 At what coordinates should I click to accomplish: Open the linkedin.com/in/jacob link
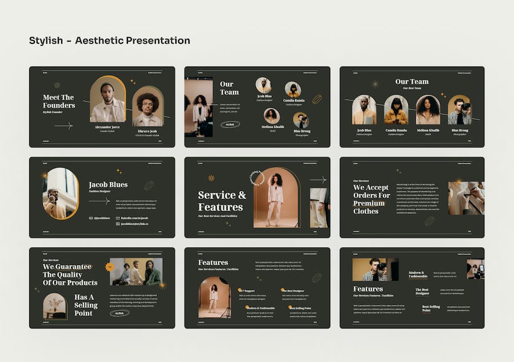134,218
